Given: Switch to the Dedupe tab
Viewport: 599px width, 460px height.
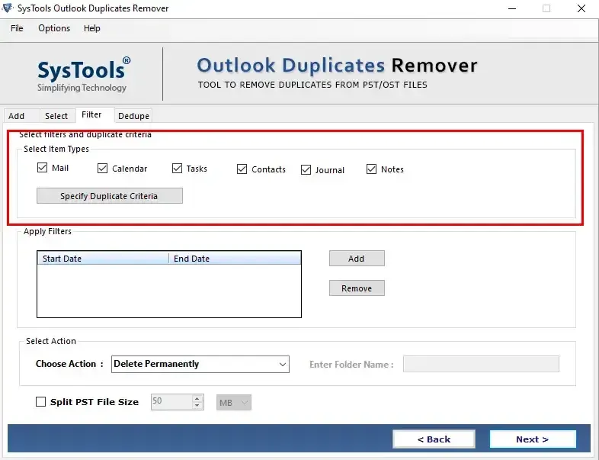Looking at the screenshot, I should [133, 116].
